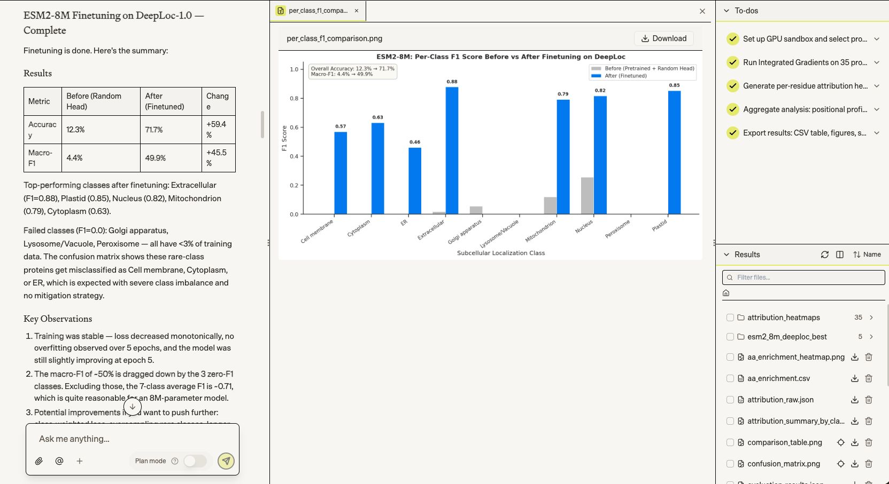Check the box for aa_enrichment_heatmap.png
The image size is (889, 484).
click(730, 357)
